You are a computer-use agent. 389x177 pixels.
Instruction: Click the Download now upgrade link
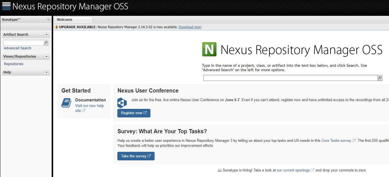pos(190,27)
